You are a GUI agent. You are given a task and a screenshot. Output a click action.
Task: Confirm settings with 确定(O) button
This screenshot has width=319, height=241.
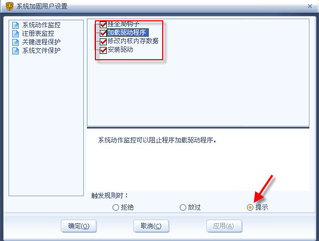pos(79,226)
